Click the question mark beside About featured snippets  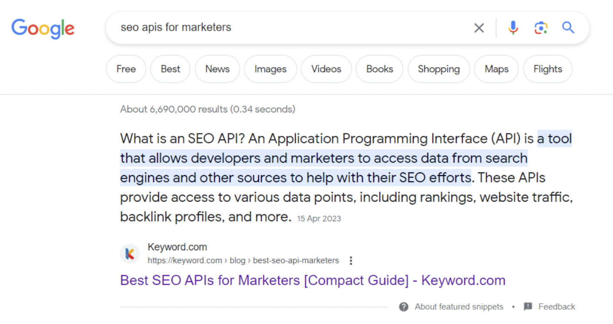(403, 307)
